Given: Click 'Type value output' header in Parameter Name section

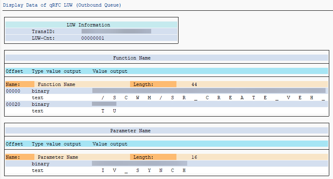Looking at the screenshot, I should click(x=56, y=144).
